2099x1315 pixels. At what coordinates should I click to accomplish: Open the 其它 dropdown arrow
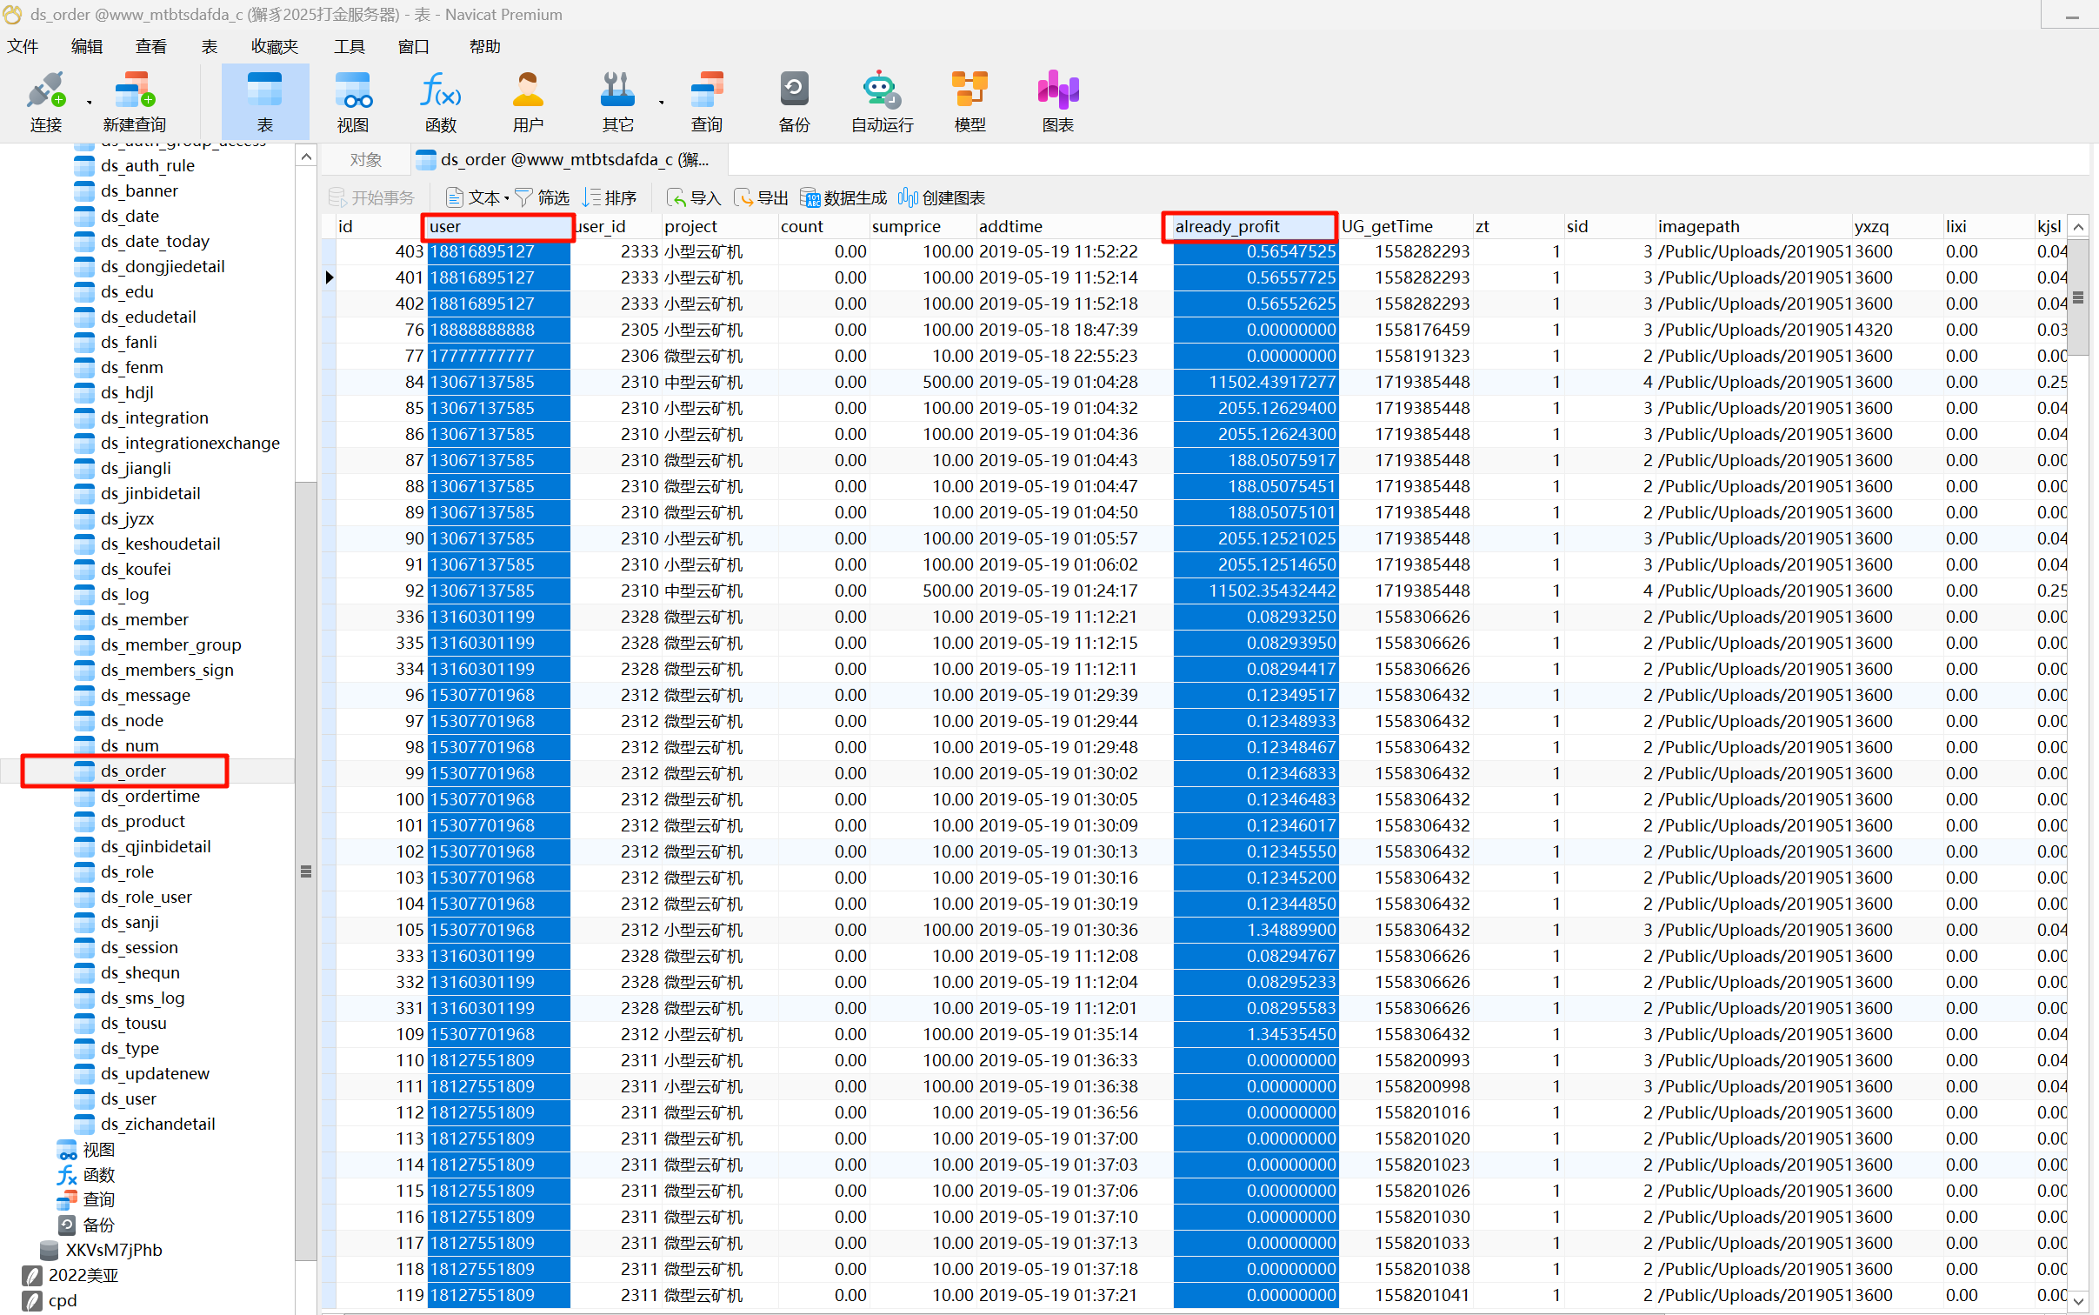click(x=662, y=103)
